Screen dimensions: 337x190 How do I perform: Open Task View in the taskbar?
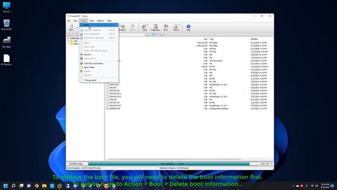[21, 186]
